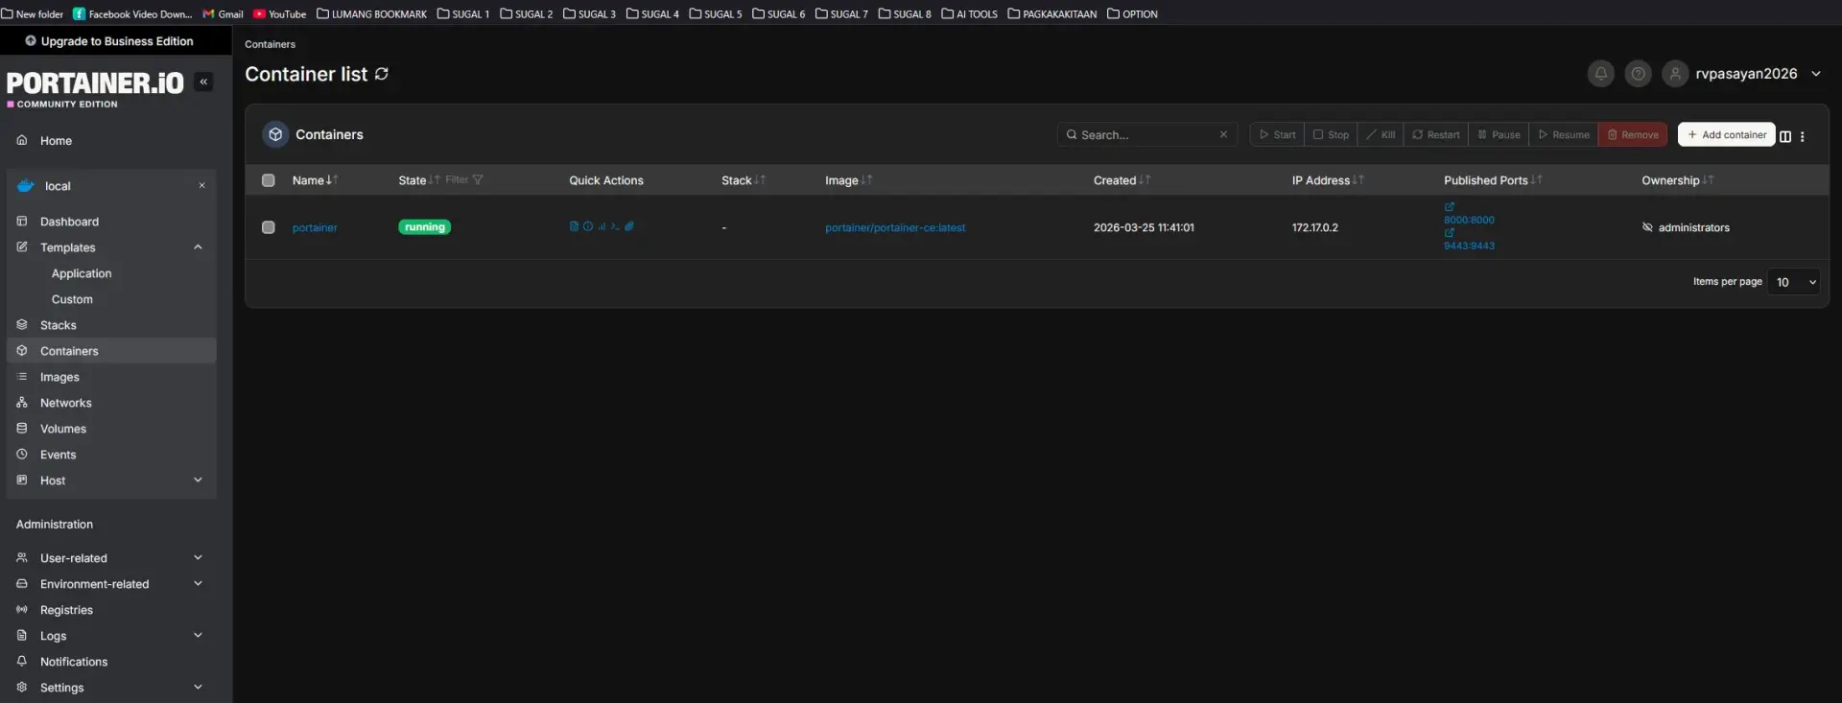Expand the Settings section

[x=198, y=688]
